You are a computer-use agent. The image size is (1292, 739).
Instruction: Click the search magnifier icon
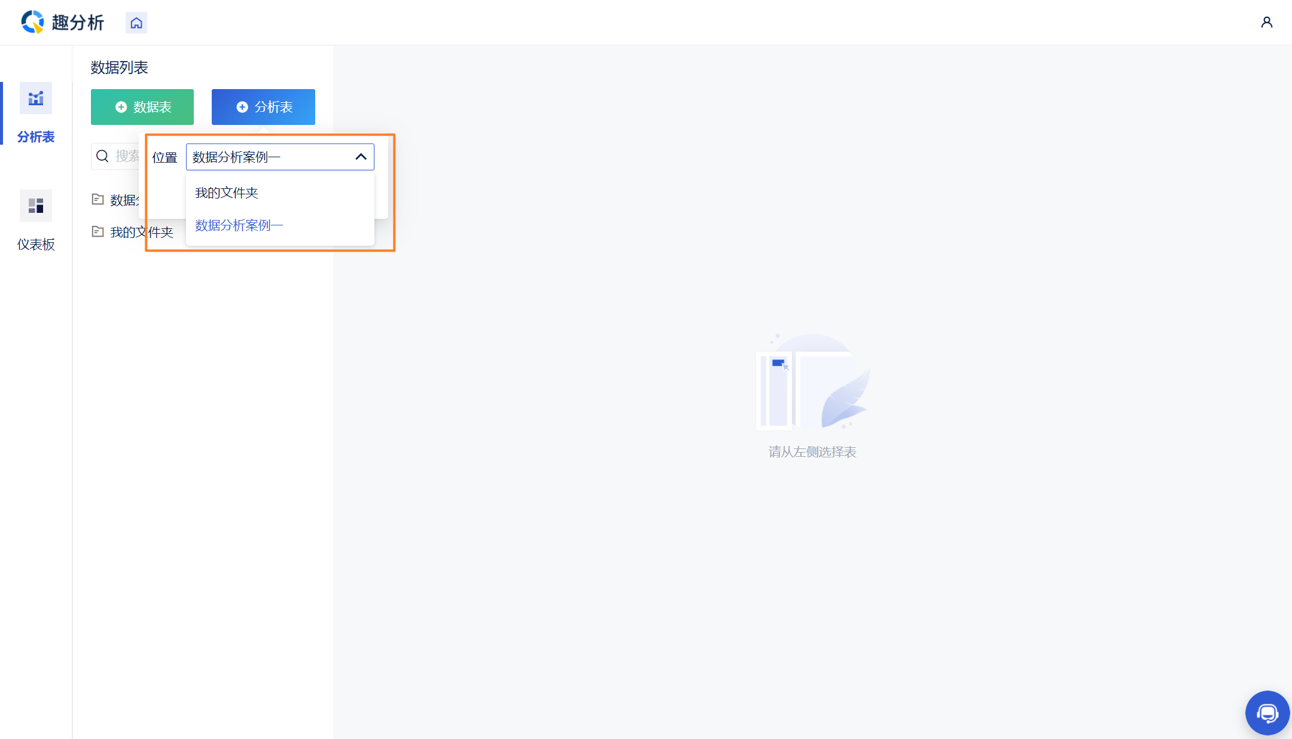[x=102, y=156]
